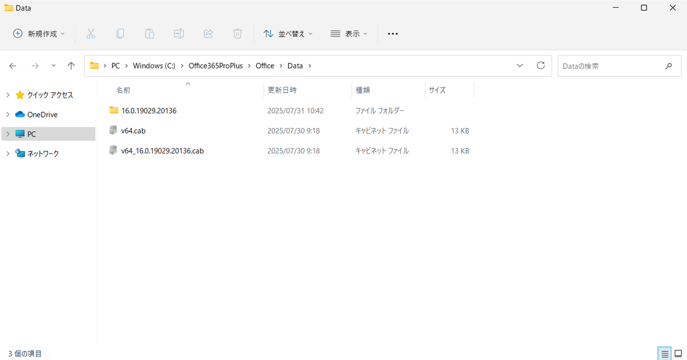This screenshot has height=360, width=687.
Task: Click Office365ProPlus in breadcrumb path
Action: click(x=215, y=66)
